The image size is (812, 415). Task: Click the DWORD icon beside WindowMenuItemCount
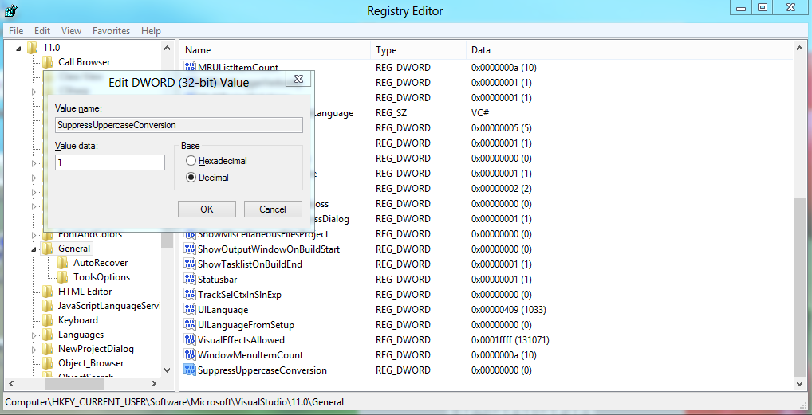click(x=190, y=355)
